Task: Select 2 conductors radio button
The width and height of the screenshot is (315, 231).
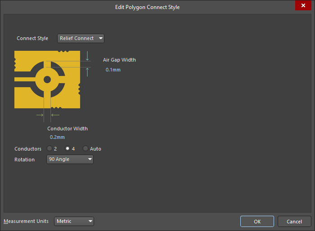Action: click(x=49, y=148)
